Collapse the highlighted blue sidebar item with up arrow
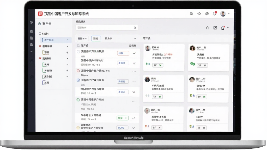This screenshot has height=150, width=267. (x=68, y=40)
